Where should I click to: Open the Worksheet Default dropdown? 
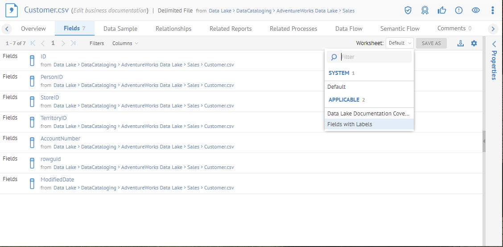(x=400, y=43)
